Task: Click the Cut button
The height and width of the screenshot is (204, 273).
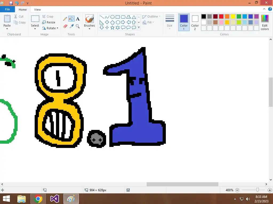Action: (19, 16)
